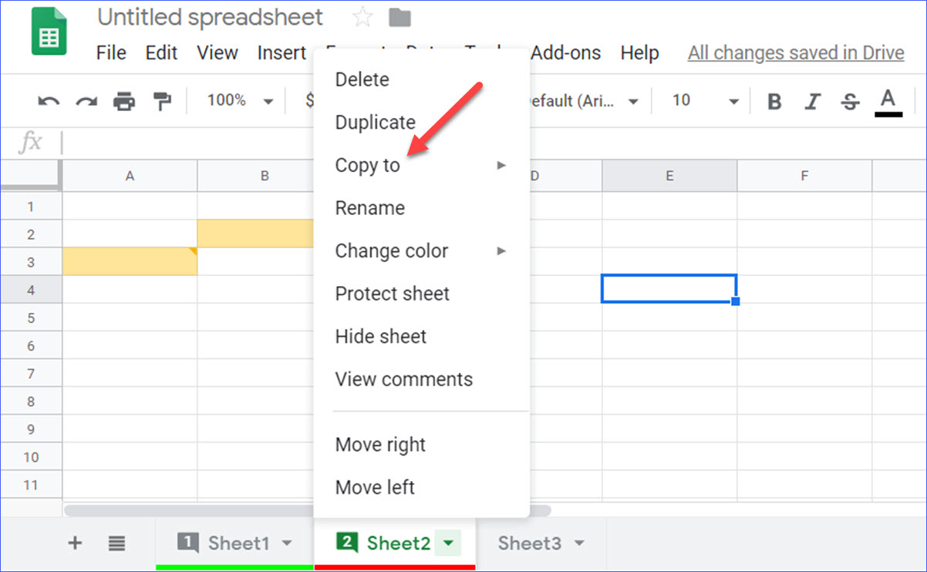The height and width of the screenshot is (572, 927).
Task: Toggle strikethrough formatting
Action: point(849,100)
